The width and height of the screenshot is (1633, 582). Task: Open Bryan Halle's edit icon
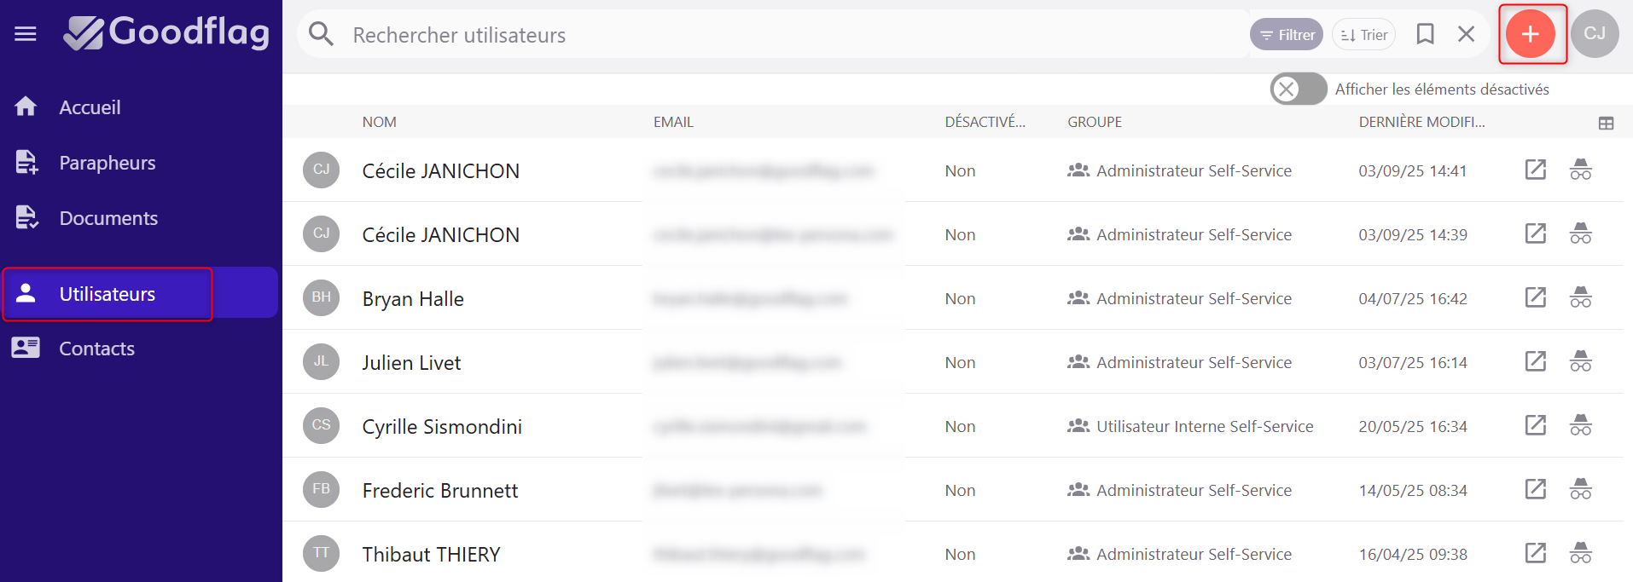1535,297
